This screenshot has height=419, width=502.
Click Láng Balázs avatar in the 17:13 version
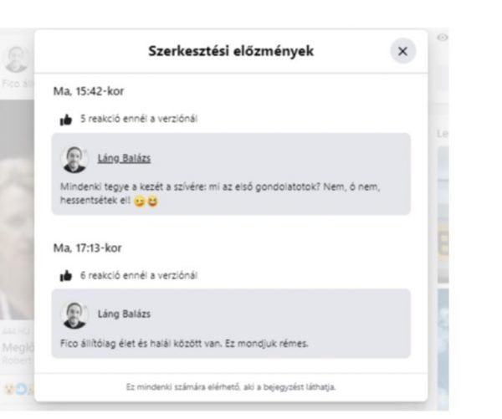pyautogui.click(x=74, y=315)
